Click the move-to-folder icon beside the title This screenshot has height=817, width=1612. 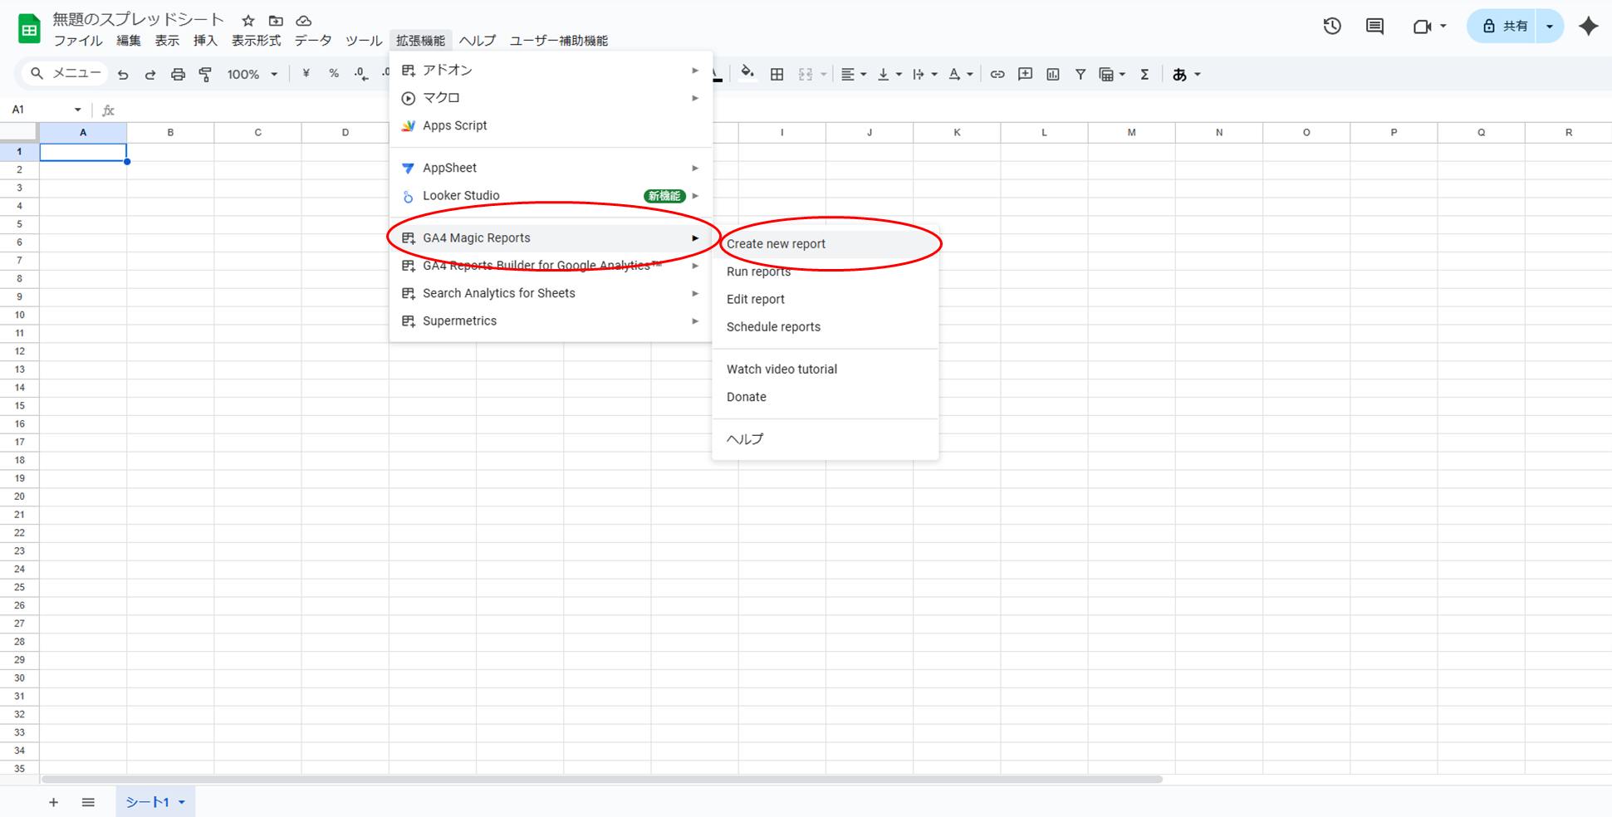(276, 21)
